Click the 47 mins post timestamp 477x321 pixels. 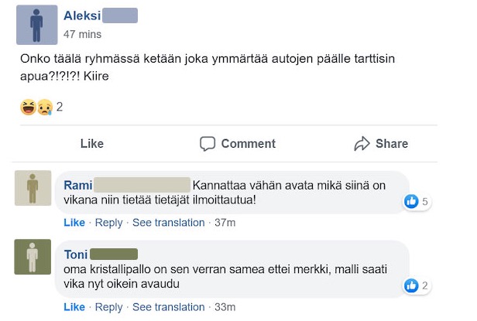coord(82,34)
